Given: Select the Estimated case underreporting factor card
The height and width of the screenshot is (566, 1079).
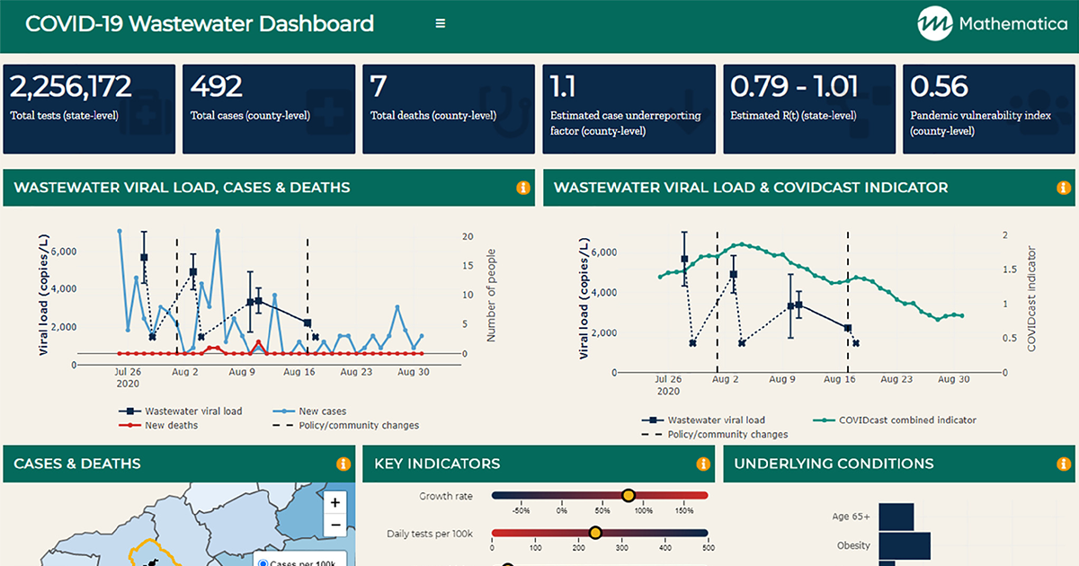Looking at the screenshot, I should coord(629,109).
